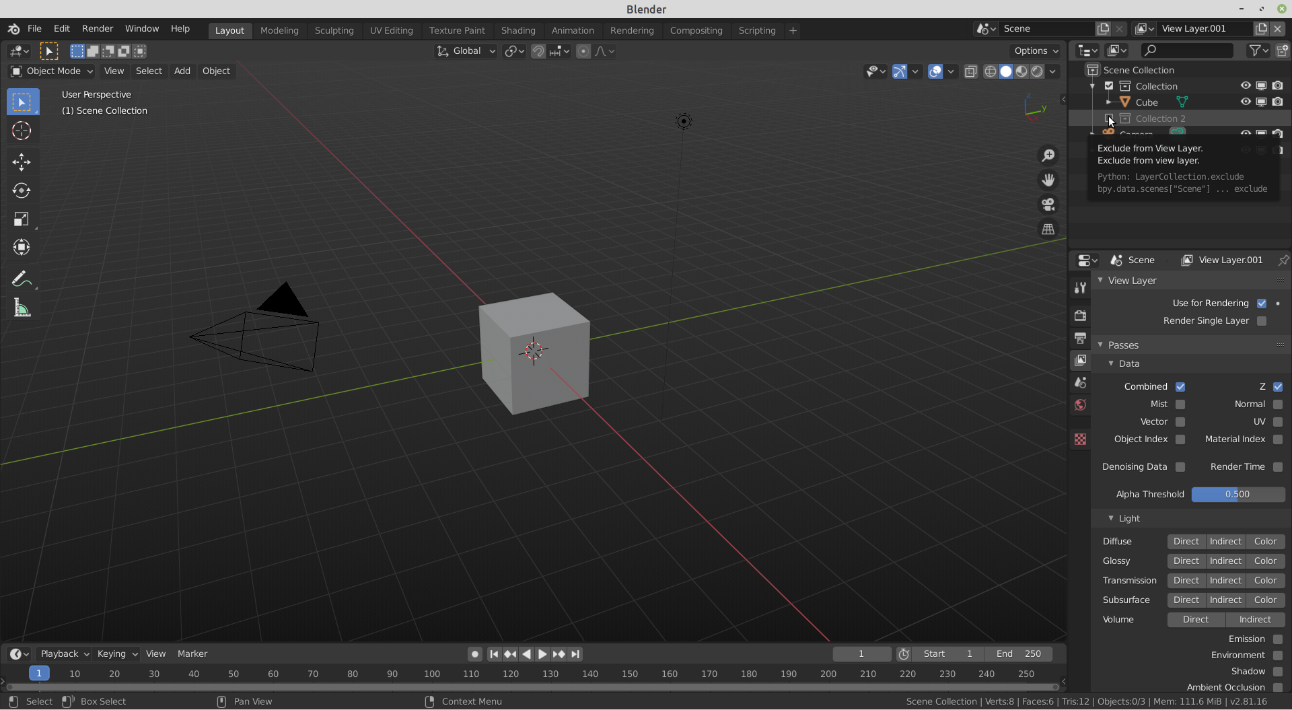Click Diffuse Direct pass button

click(x=1186, y=542)
